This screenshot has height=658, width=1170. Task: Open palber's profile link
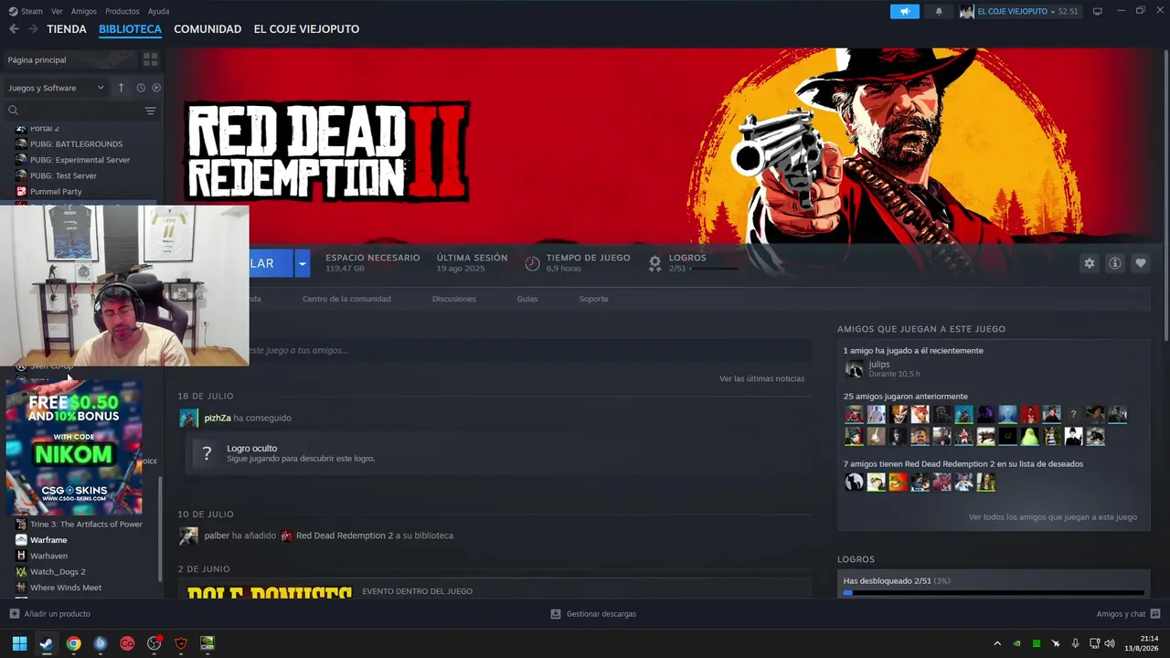(217, 536)
